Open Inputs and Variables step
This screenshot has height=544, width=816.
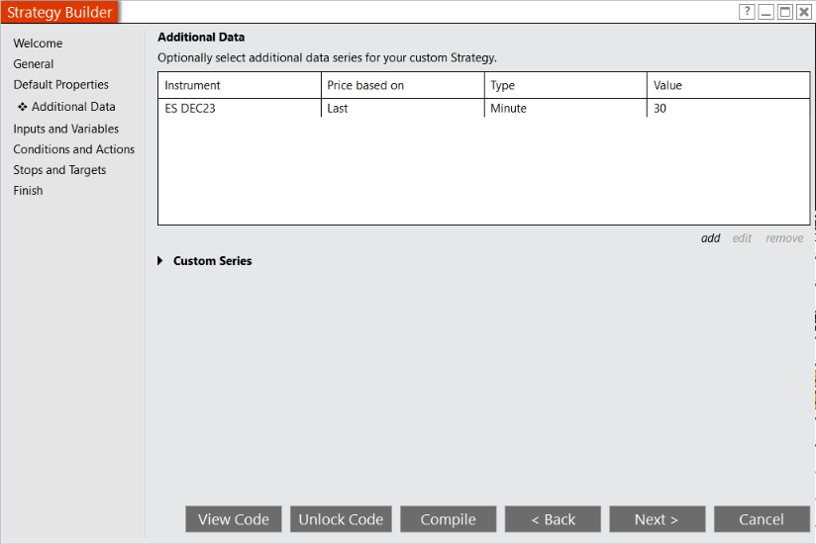pyautogui.click(x=66, y=129)
